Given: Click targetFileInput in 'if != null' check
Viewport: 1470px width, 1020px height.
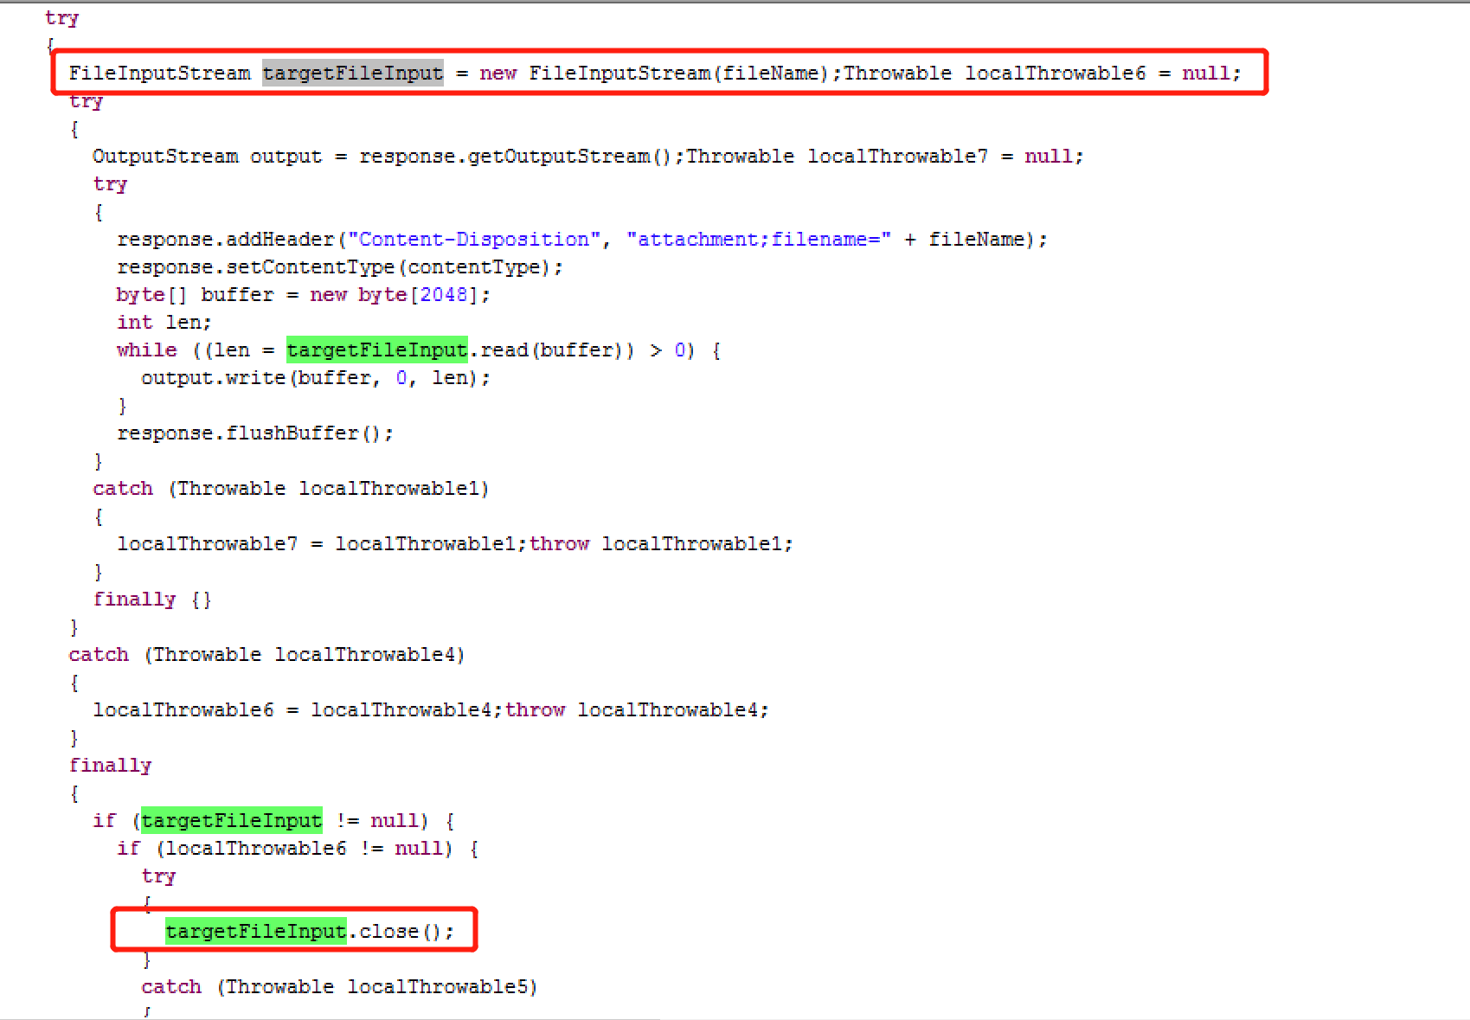Looking at the screenshot, I should click(232, 820).
